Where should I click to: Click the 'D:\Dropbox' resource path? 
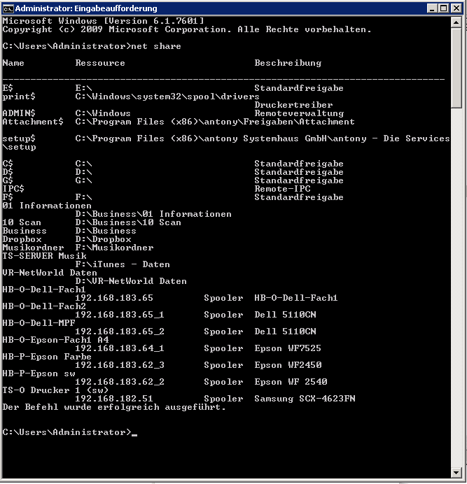[103, 239]
